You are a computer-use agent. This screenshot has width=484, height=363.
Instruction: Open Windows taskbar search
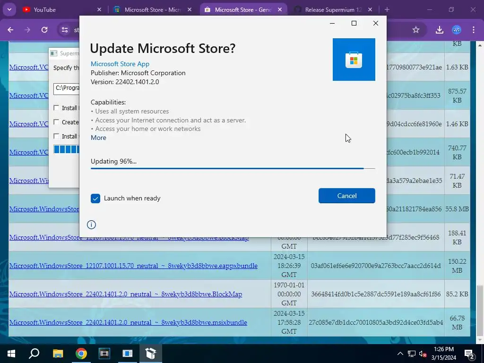[34, 354]
